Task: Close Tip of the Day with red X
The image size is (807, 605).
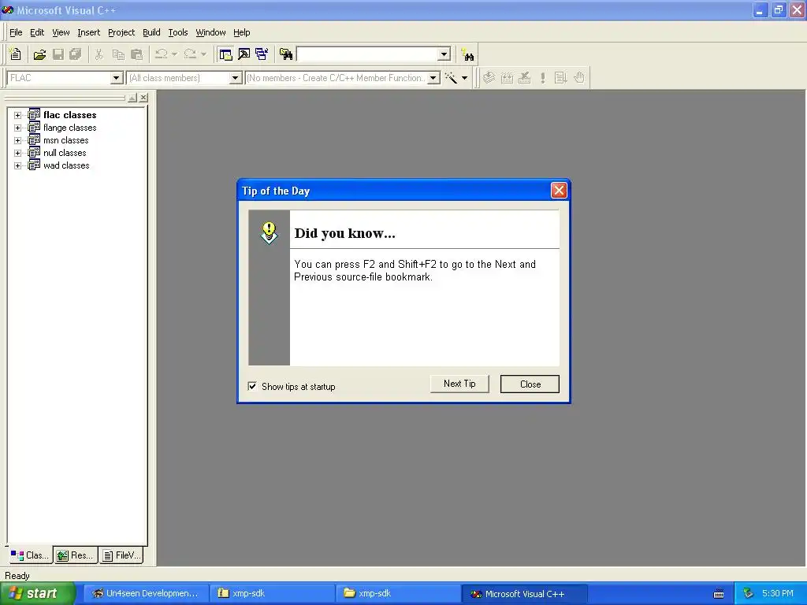Action: coord(559,191)
